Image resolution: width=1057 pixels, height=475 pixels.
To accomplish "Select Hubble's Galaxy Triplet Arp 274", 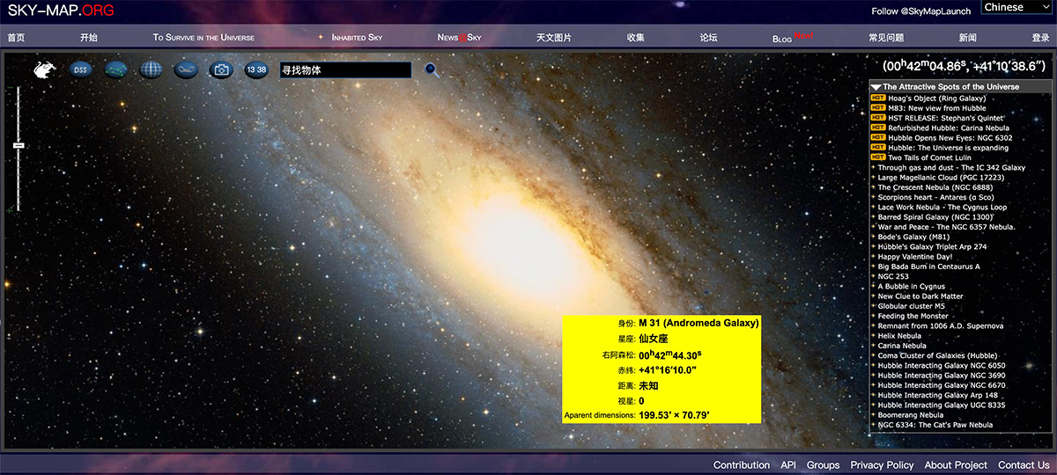I will pos(933,247).
